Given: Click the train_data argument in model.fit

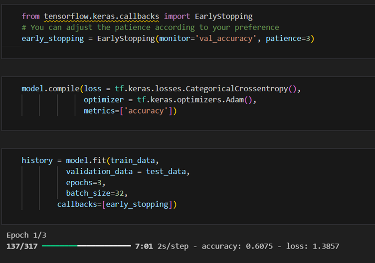Looking at the screenshot, I should click(133, 160).
